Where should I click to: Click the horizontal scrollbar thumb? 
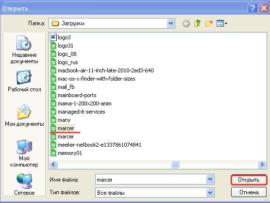pos(175,164)
